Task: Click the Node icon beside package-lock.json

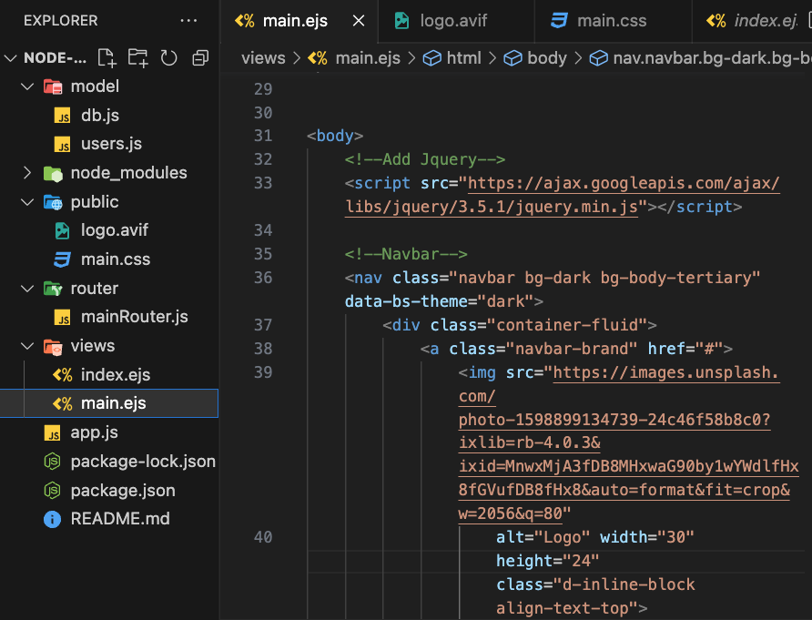Action: tap(52, 462)
